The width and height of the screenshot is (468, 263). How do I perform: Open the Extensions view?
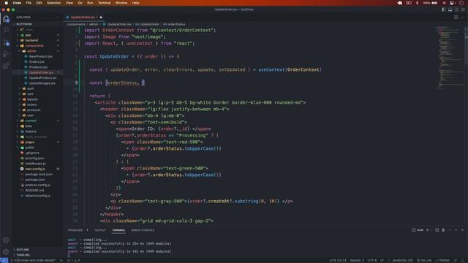(x=6, y=66)
